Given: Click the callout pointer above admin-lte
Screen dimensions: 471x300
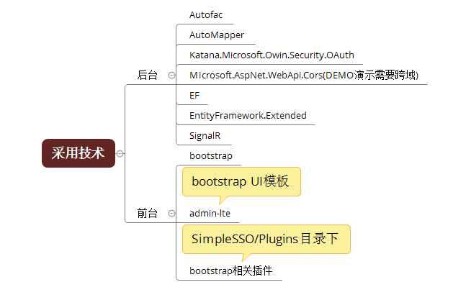Looking at the screenshot, I should point(223,200).
